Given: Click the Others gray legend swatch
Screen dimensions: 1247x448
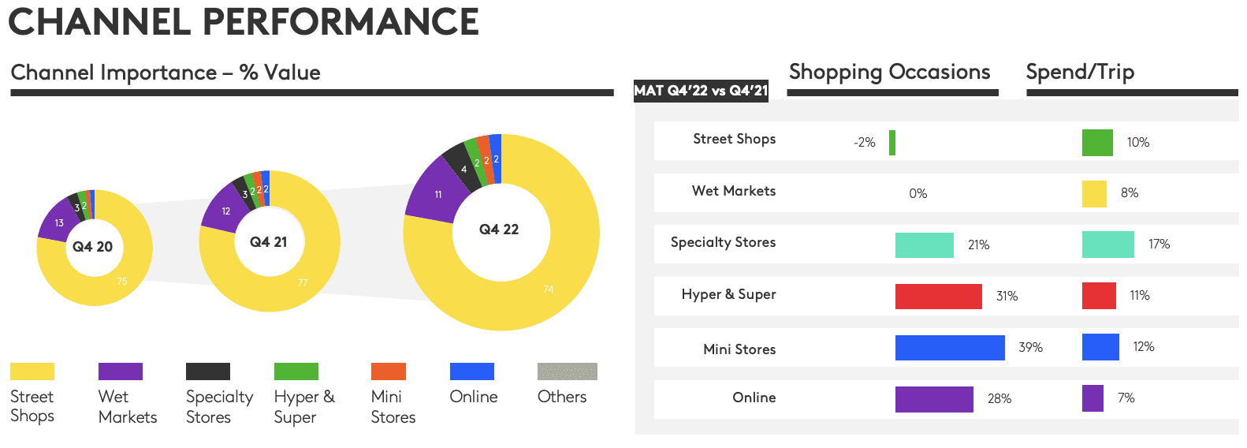Looking at the screenshot, I should tap(567, 371).
